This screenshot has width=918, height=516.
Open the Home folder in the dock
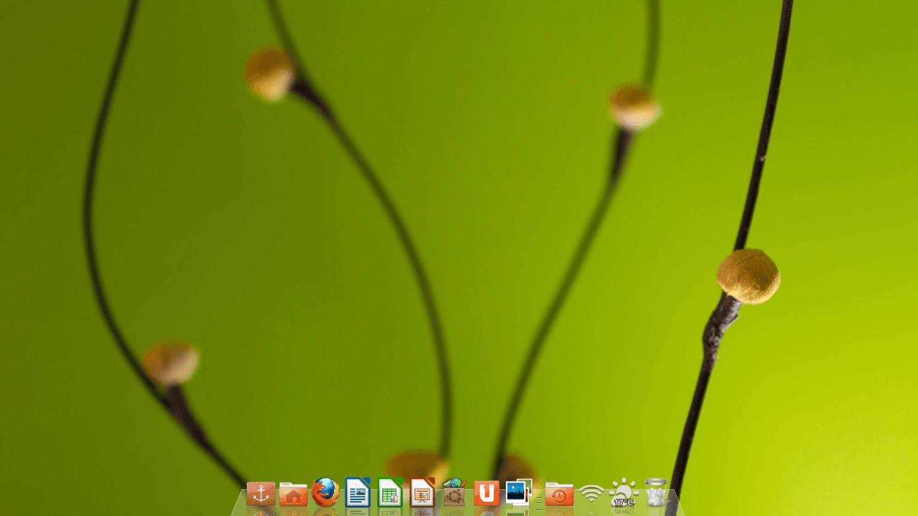[293, 494]
